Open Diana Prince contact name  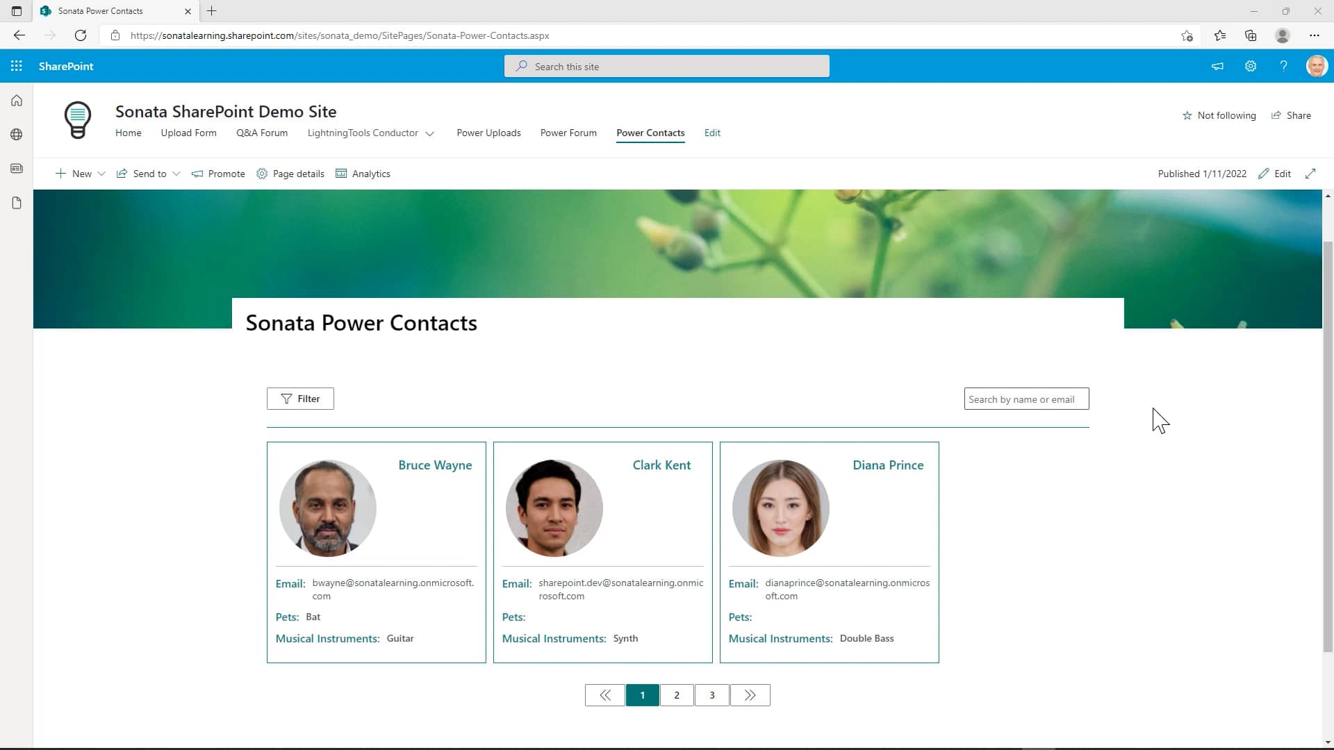pos(888,465)
